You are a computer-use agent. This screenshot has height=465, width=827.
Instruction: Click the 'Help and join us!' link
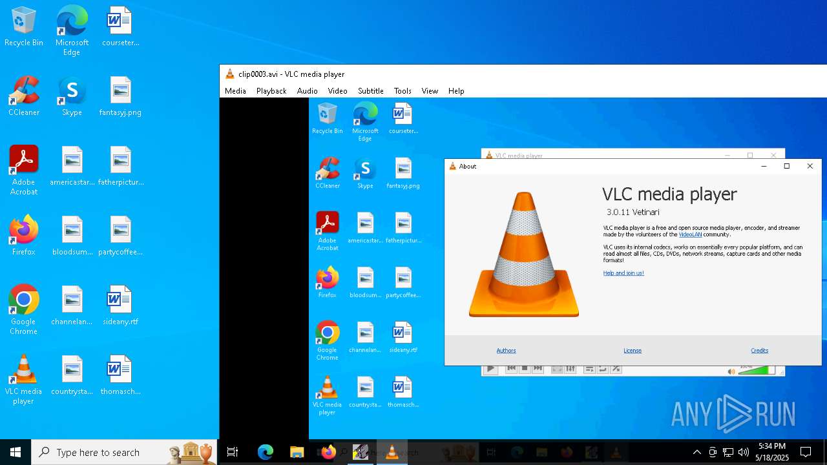click(623, 273)
